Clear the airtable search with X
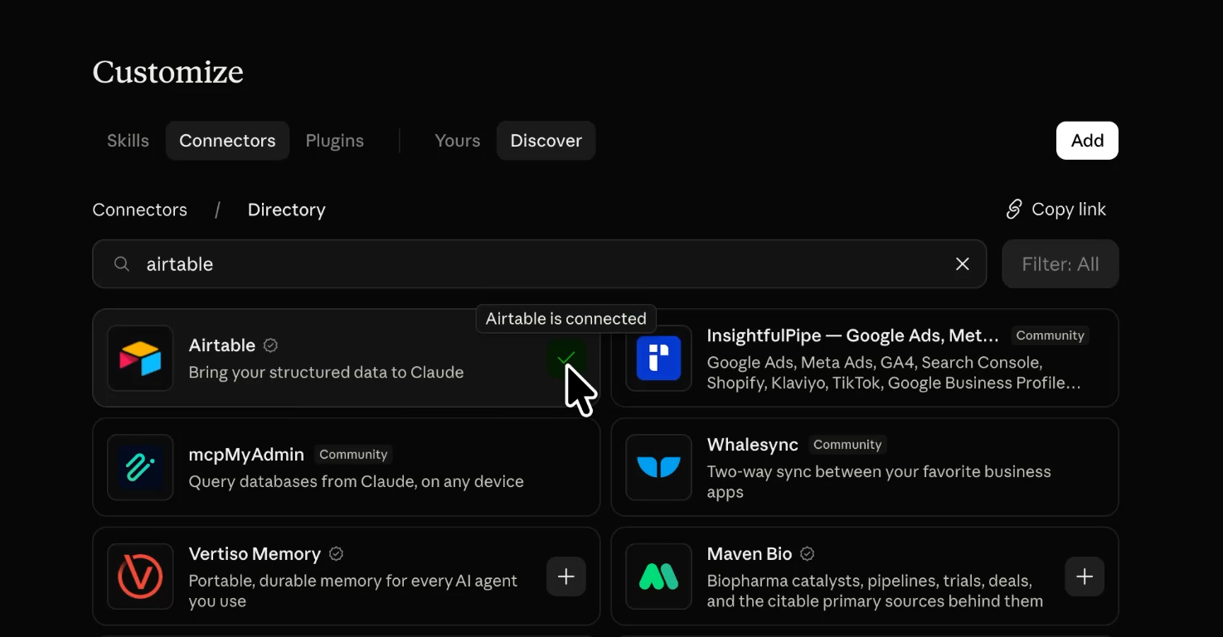 pos(963,264)
